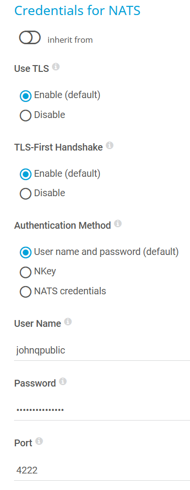The height and width of the screenshot is (490, 190).
Task: Open the Authentication Method info icon
Action: tap(118, 224)
